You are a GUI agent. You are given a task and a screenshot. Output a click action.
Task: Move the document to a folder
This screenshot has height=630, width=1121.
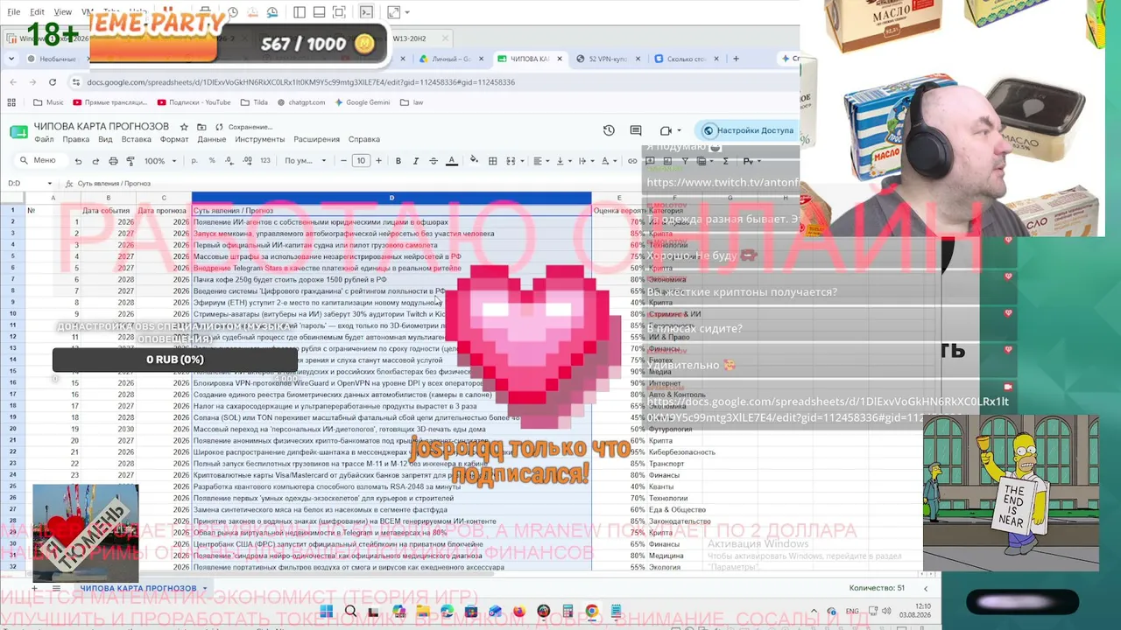pyautogui.click(x=201, y=127)
